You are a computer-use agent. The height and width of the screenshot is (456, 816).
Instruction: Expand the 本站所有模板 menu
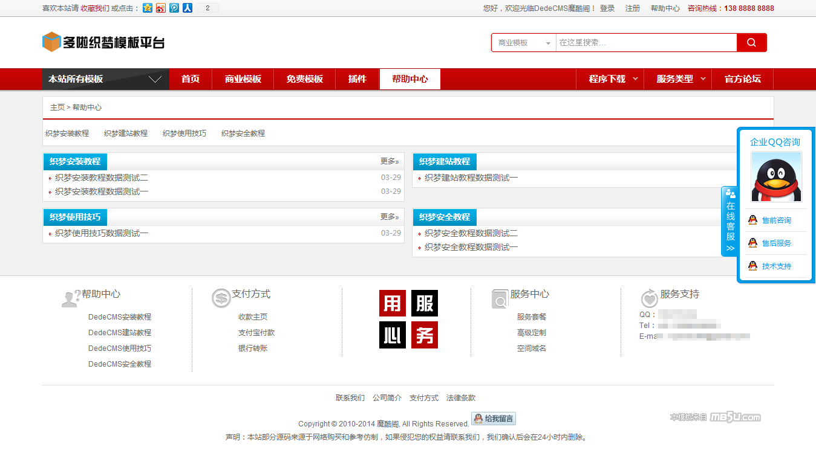(x=105, y=79)
